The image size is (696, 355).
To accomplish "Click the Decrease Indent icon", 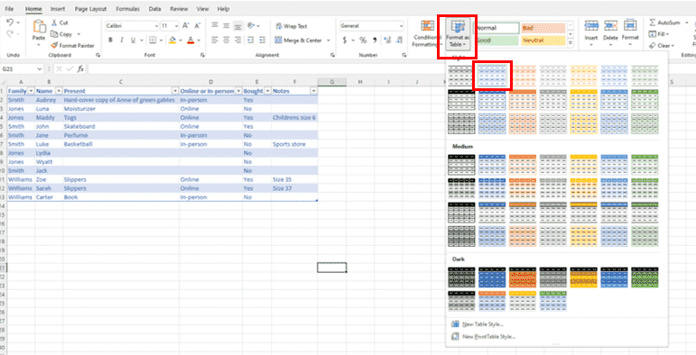I will tap(251, 41).
